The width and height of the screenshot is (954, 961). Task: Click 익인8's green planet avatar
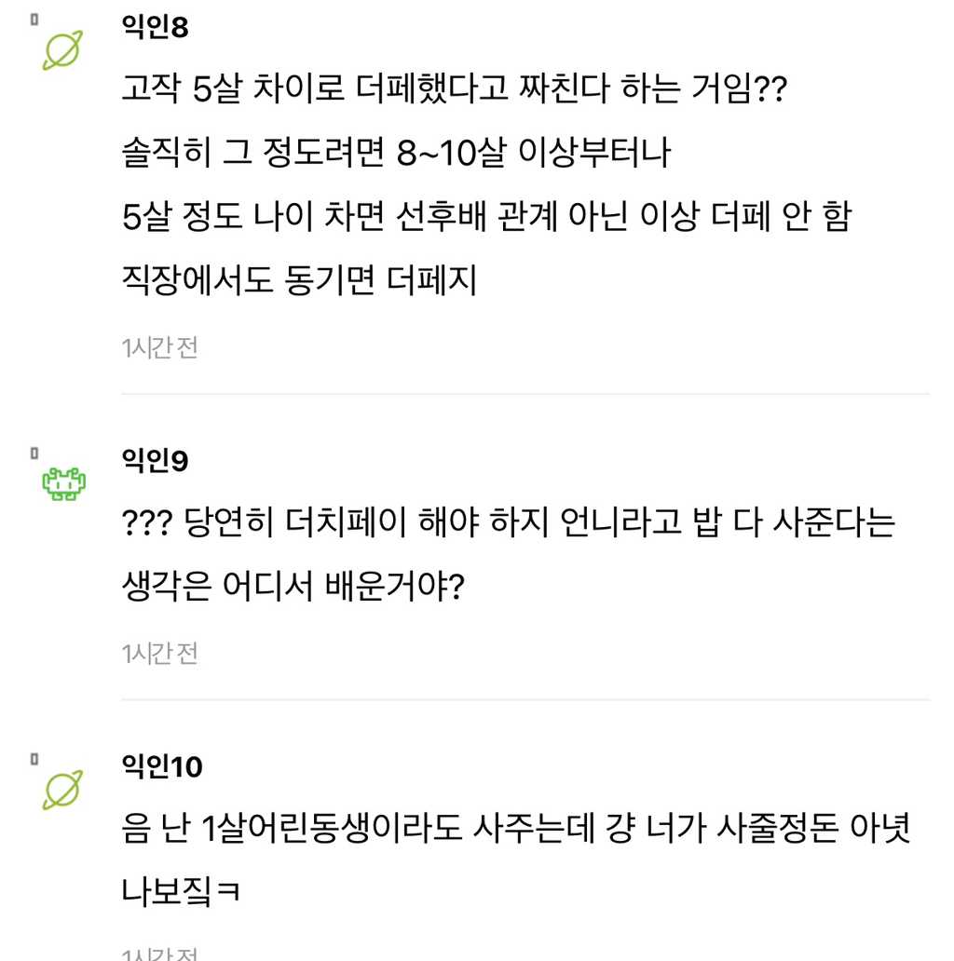click(x=63, y=49)
